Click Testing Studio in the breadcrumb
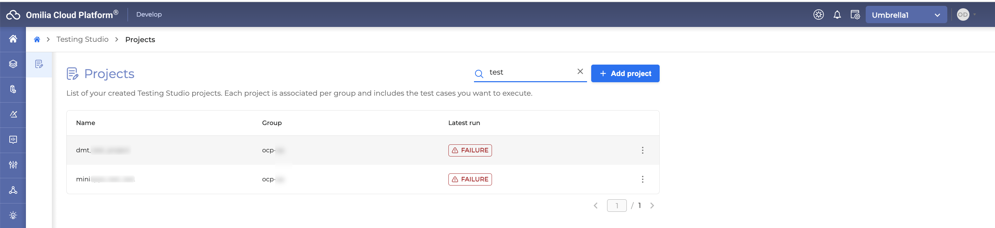 [82, 39]
